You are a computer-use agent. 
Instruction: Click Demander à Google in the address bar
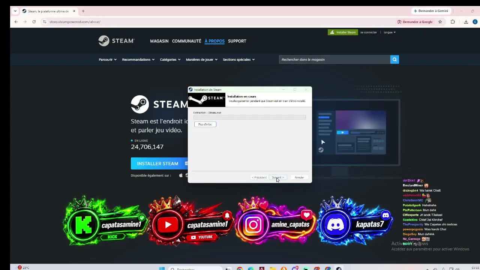[x=415, y=22]
